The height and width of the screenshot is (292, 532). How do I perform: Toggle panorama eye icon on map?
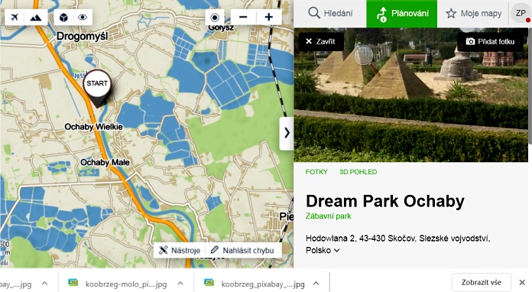click(x=83, y=18)
